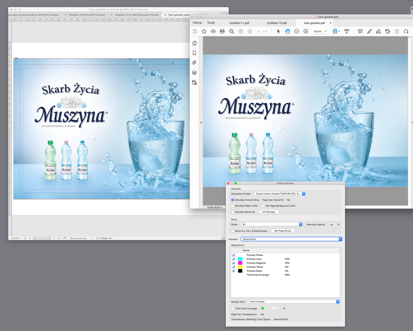The image size is (413, 331).
Task: Open the Sample Size Point Sample dropdown
Action: coord(294,302)
